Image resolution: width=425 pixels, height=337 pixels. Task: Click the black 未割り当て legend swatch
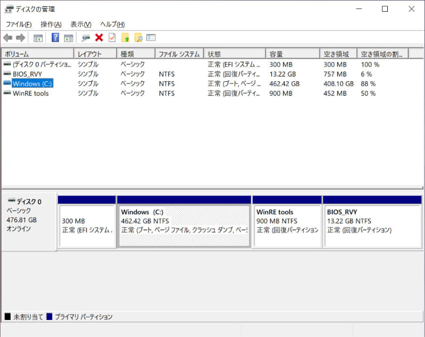(x=7, y=316)
